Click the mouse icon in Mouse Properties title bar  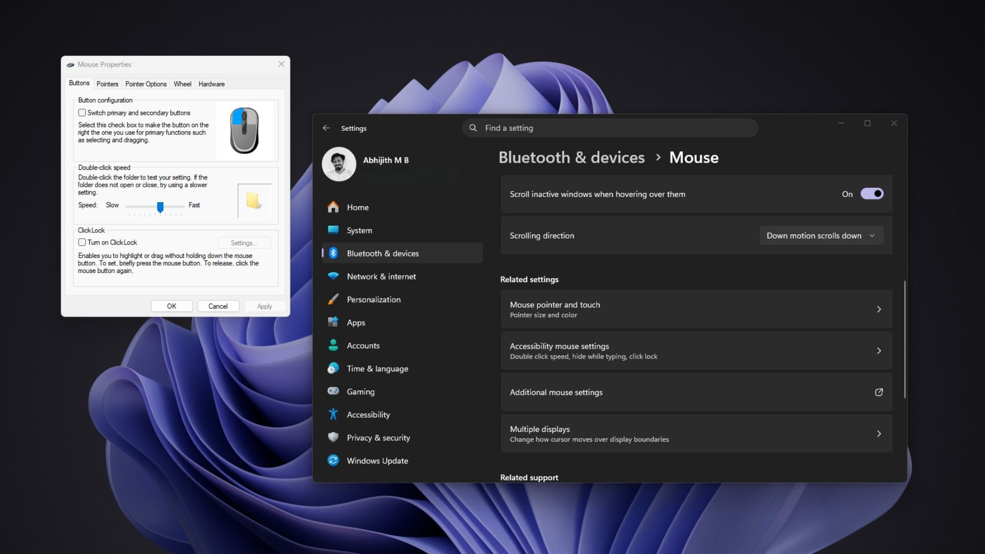[70, 65]
